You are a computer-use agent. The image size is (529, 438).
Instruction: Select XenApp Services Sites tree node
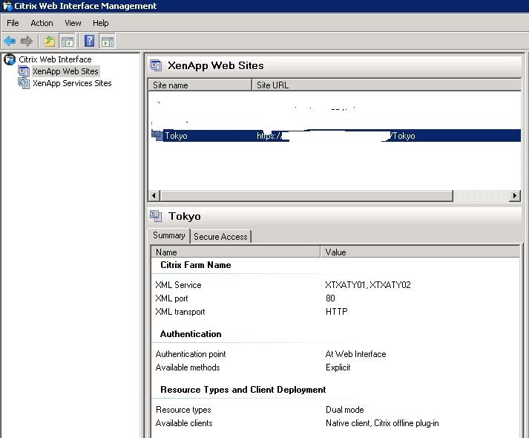click(72, 83)
